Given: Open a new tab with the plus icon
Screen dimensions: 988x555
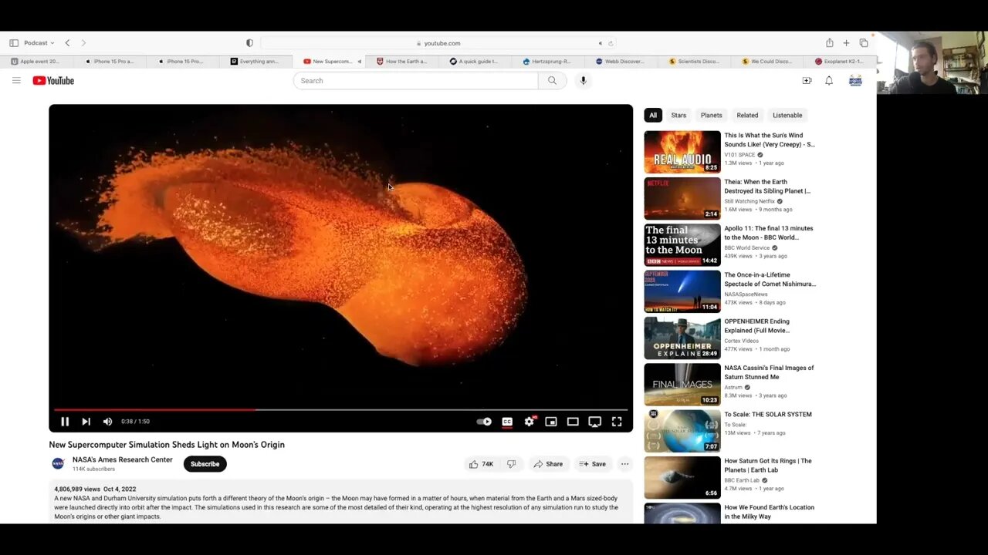Looking at the screenshot, I should (846, 43).
